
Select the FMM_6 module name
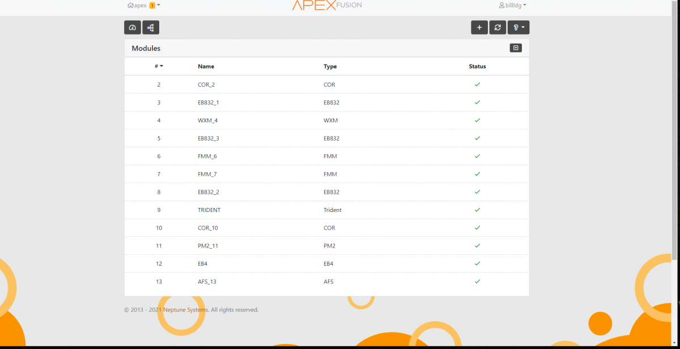[207, 156]
